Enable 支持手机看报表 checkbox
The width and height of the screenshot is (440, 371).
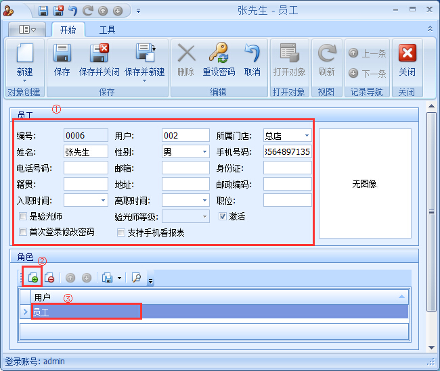click(x=121, y=232)
